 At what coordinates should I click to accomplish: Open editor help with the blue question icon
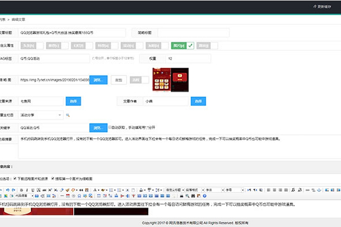[205, 196]
